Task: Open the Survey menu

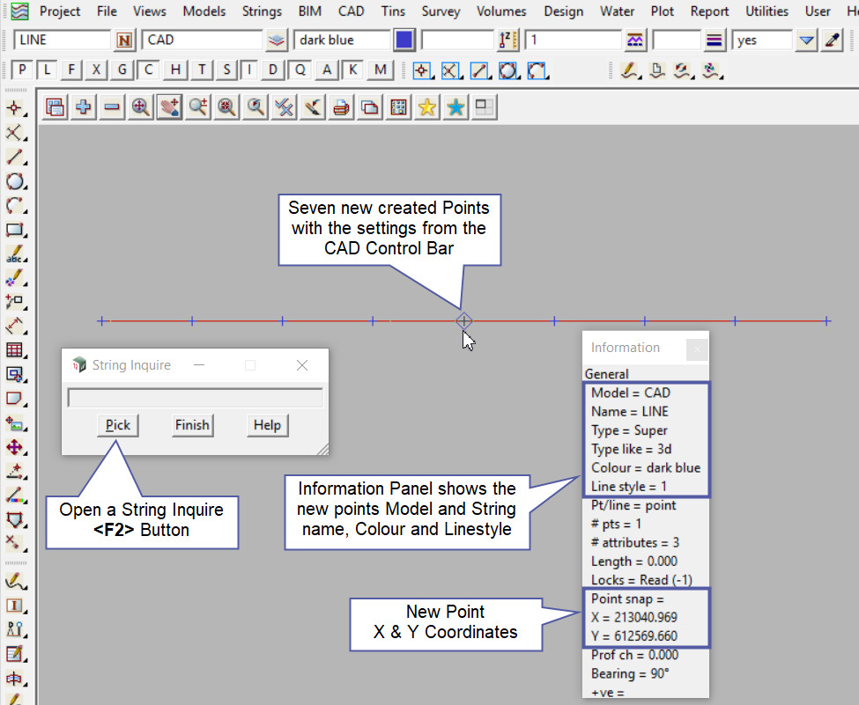Action: coord(441,11)
